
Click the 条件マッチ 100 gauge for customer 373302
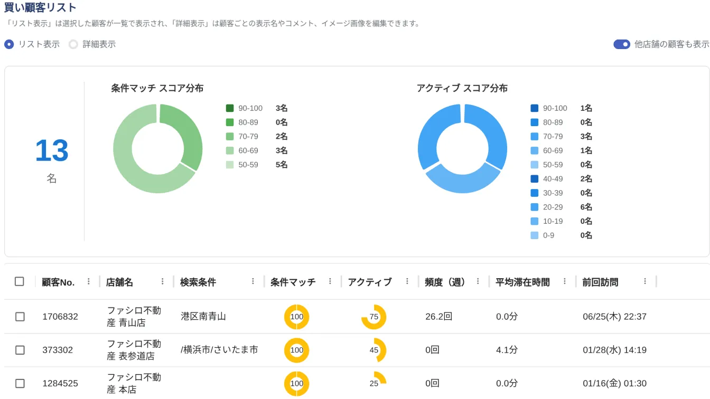pos(297,350)
